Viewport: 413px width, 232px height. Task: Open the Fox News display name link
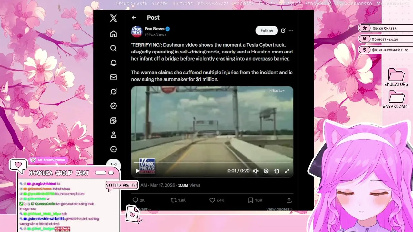click(155, 29)
